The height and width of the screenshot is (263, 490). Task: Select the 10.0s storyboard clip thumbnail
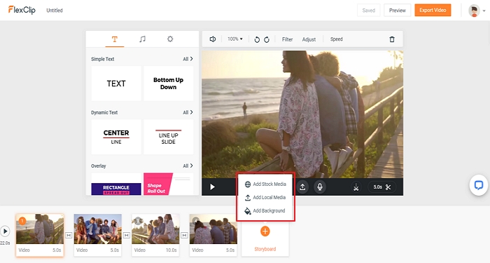[155, 229]
